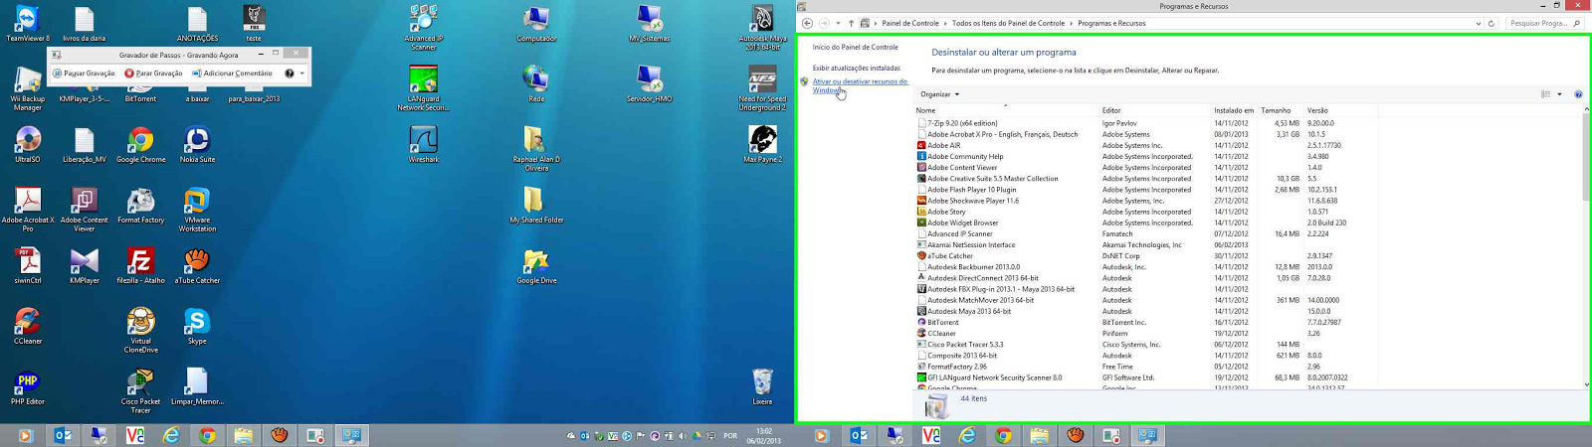Open the TeamViewer 8 desktop shortcut
Image resolution: width=1592 pixels, height=447 pixels.
pyautogui.click(x=28, y=24)
